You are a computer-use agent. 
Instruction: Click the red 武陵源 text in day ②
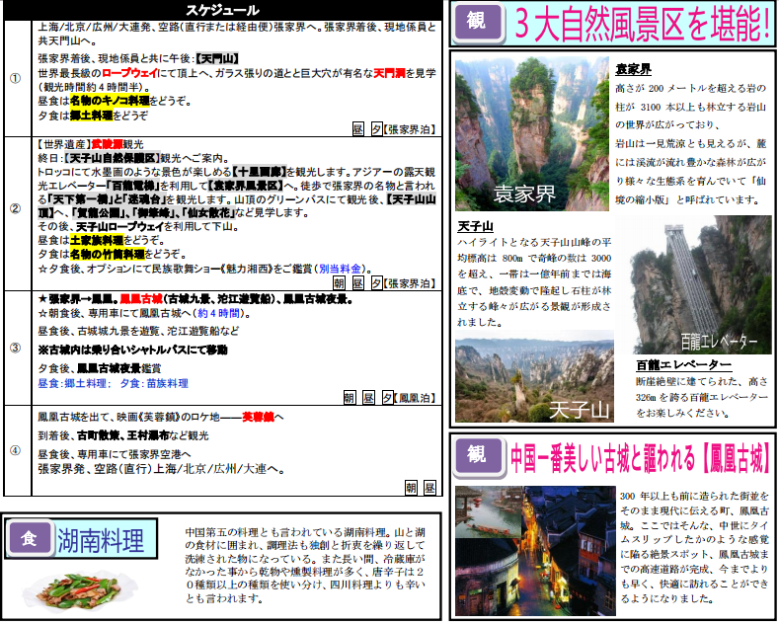click(108, 144)
